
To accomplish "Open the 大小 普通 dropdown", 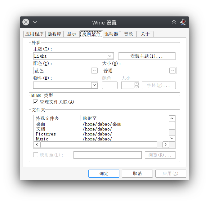I will tap(172, 70).
